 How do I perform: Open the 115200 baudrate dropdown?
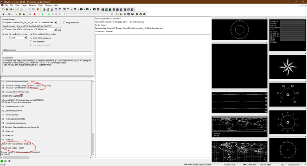[x=25, y=38]
